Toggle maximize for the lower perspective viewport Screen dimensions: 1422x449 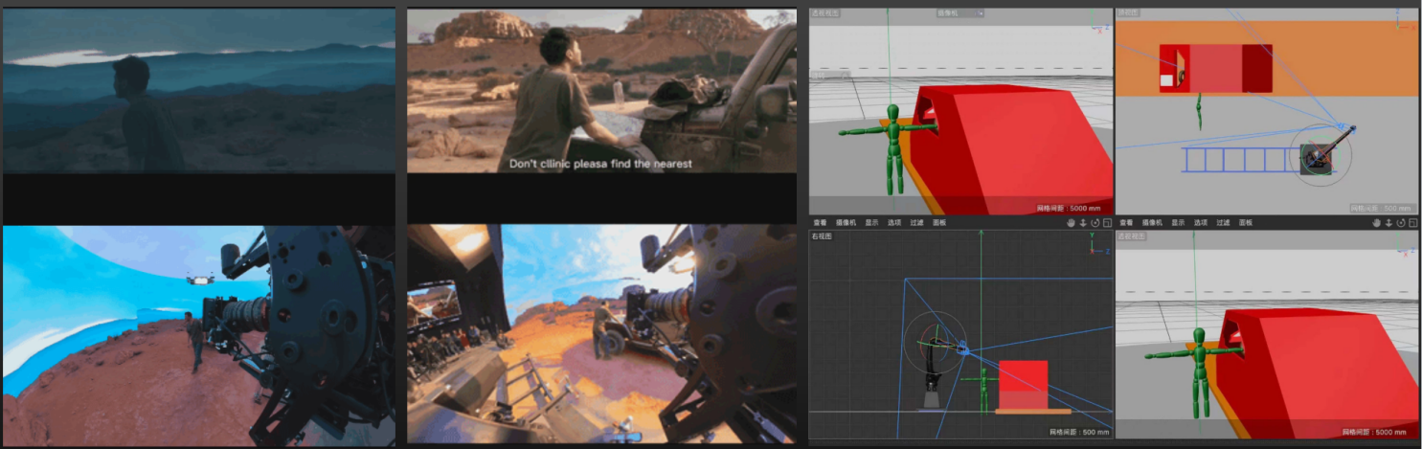[x=1412, y=222]
